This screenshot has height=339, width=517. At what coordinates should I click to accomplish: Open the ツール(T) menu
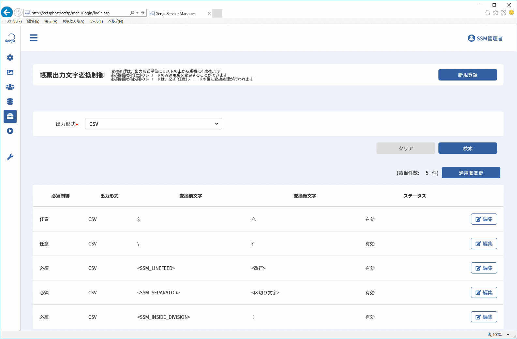[96, 22]
